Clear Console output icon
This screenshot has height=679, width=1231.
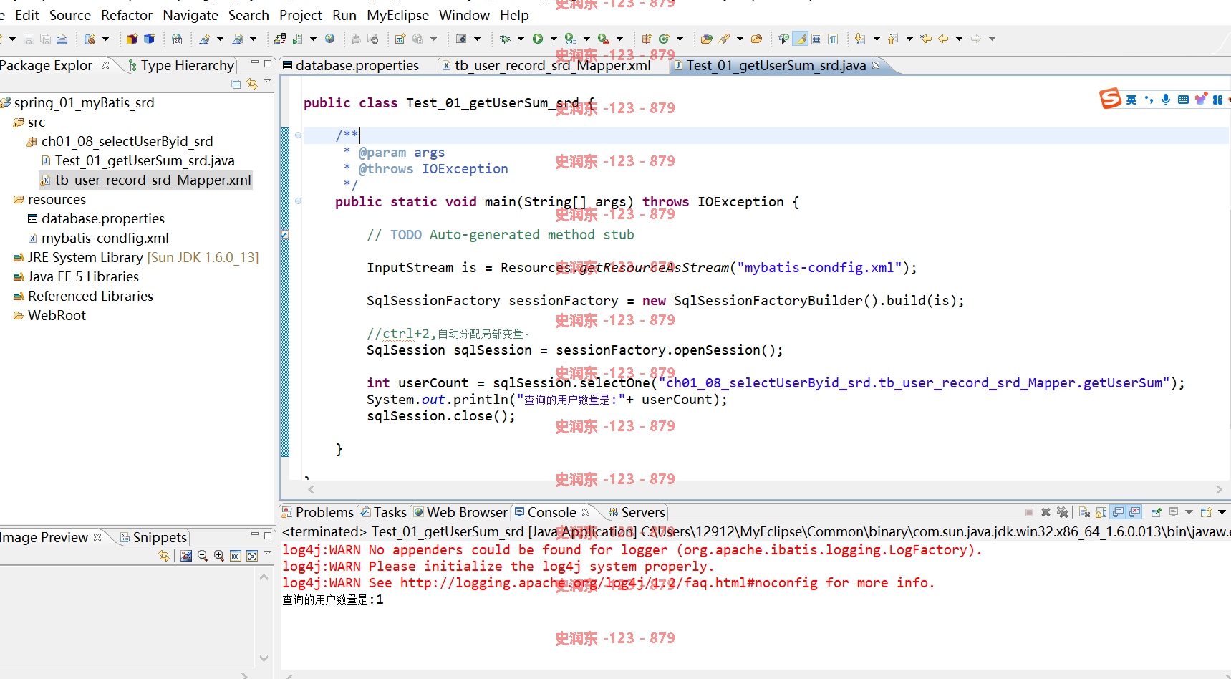pos(1084,512)
